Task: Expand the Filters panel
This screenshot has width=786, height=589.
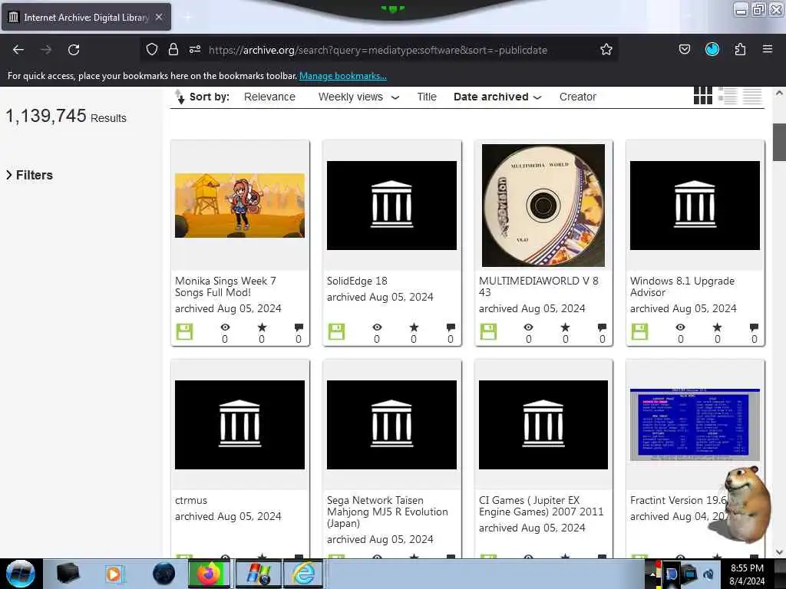Action: 30,175
